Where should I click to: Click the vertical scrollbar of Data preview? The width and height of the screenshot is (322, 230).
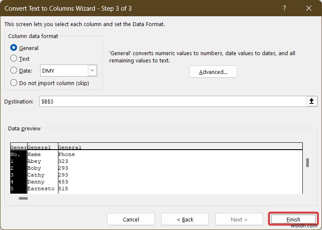point(307,163)
